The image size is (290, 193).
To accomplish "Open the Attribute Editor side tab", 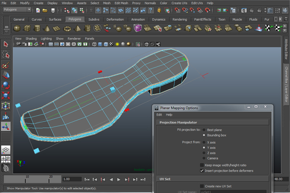I will tap(286, 49).
